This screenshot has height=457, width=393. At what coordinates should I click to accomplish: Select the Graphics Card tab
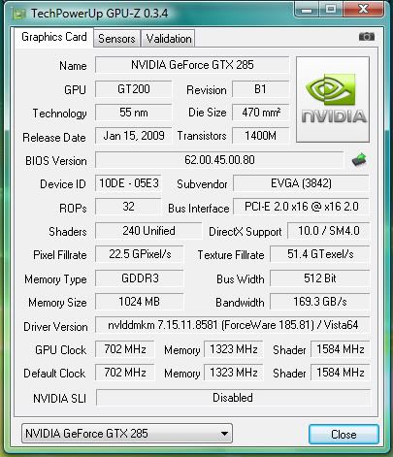pos(54,37)
